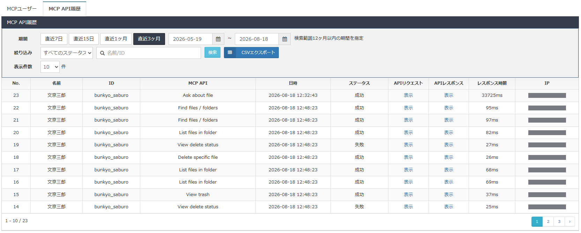This screenshot has height=233, width=581.
Task: Open calendar picker for end date
Action: (284, 39)
